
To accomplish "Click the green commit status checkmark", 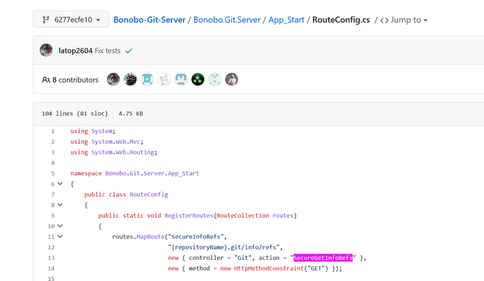I will tap(129, 51).
